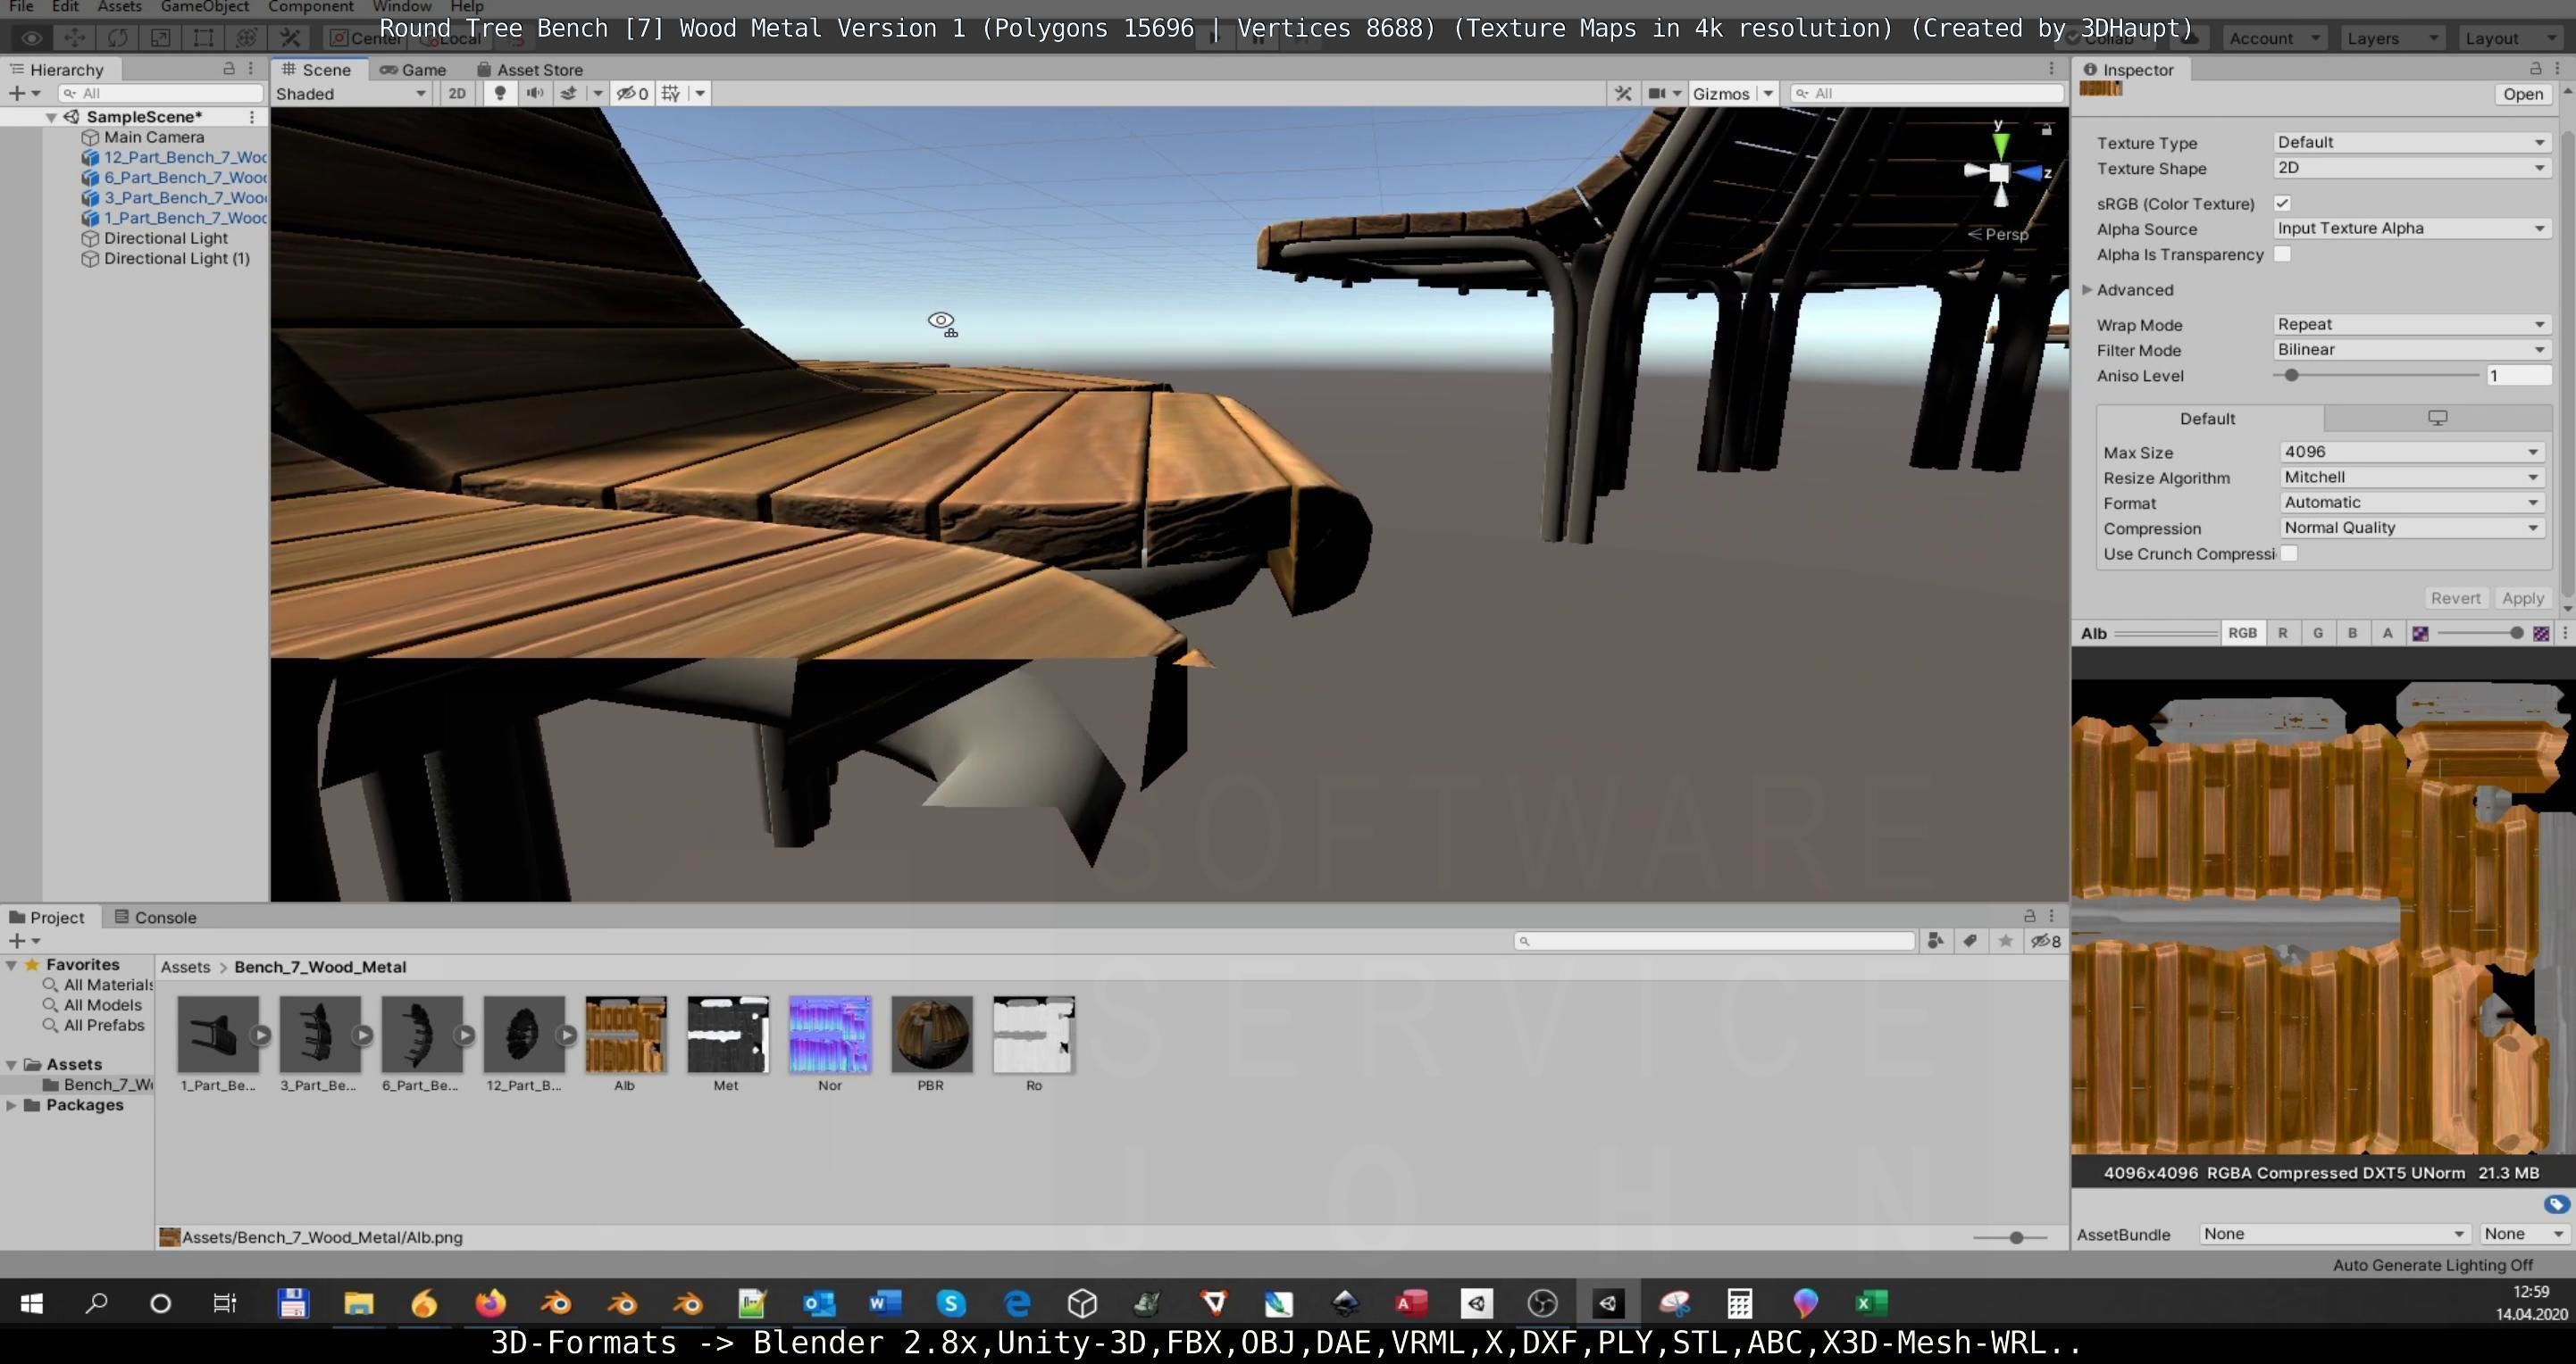The width and height of the screenshot is (2576, 1364).
Task: Show the red channel R in preview
Action: click(2282, 633)
